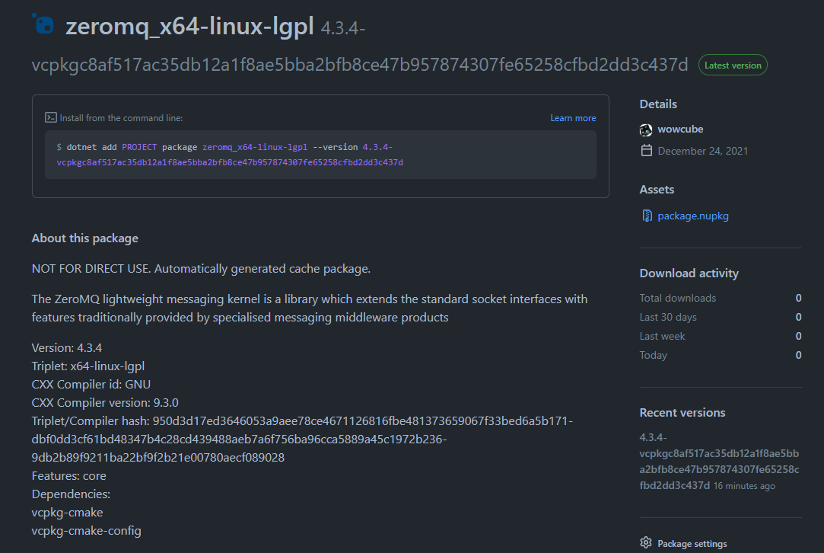Screen dimensions: 824x553
Task: Click the person icon beside wowcube
Action: pyautogui.click(x=646, y=129)
